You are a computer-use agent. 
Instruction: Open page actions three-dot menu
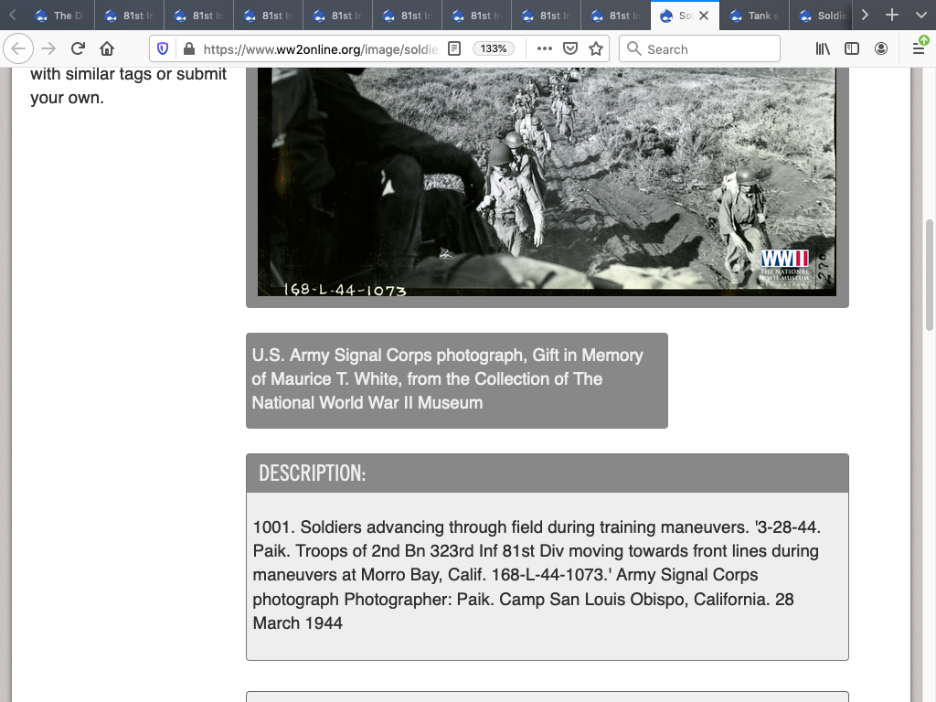[x=544, y=48]
